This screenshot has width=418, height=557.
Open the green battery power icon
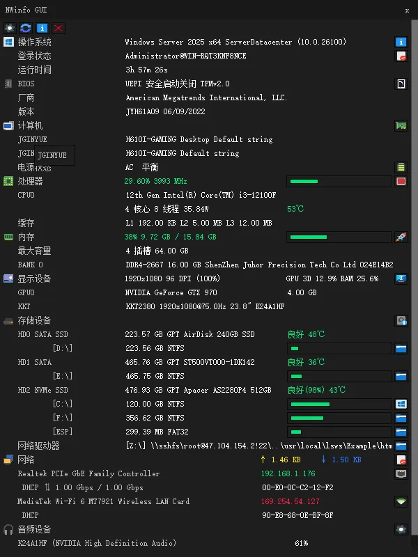(401, 167)
